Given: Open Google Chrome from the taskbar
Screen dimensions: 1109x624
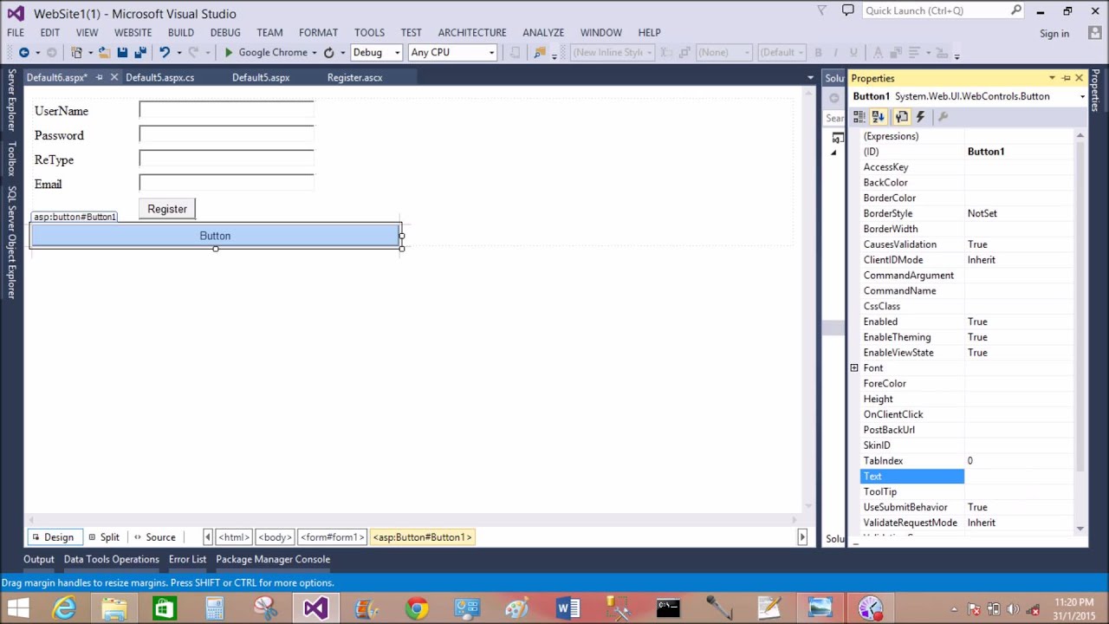Looking at the screenshot, I should click(417, 608).
